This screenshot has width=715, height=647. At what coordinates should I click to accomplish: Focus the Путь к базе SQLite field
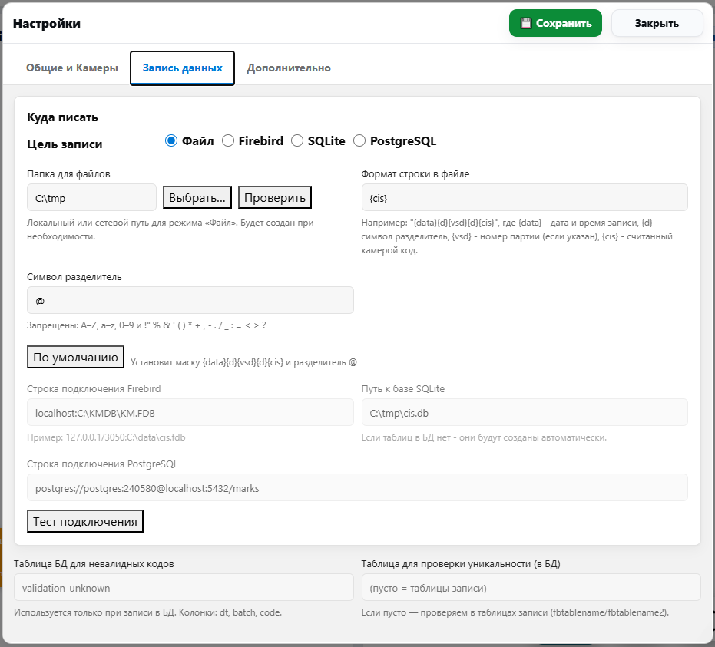(x=525, y=412)
